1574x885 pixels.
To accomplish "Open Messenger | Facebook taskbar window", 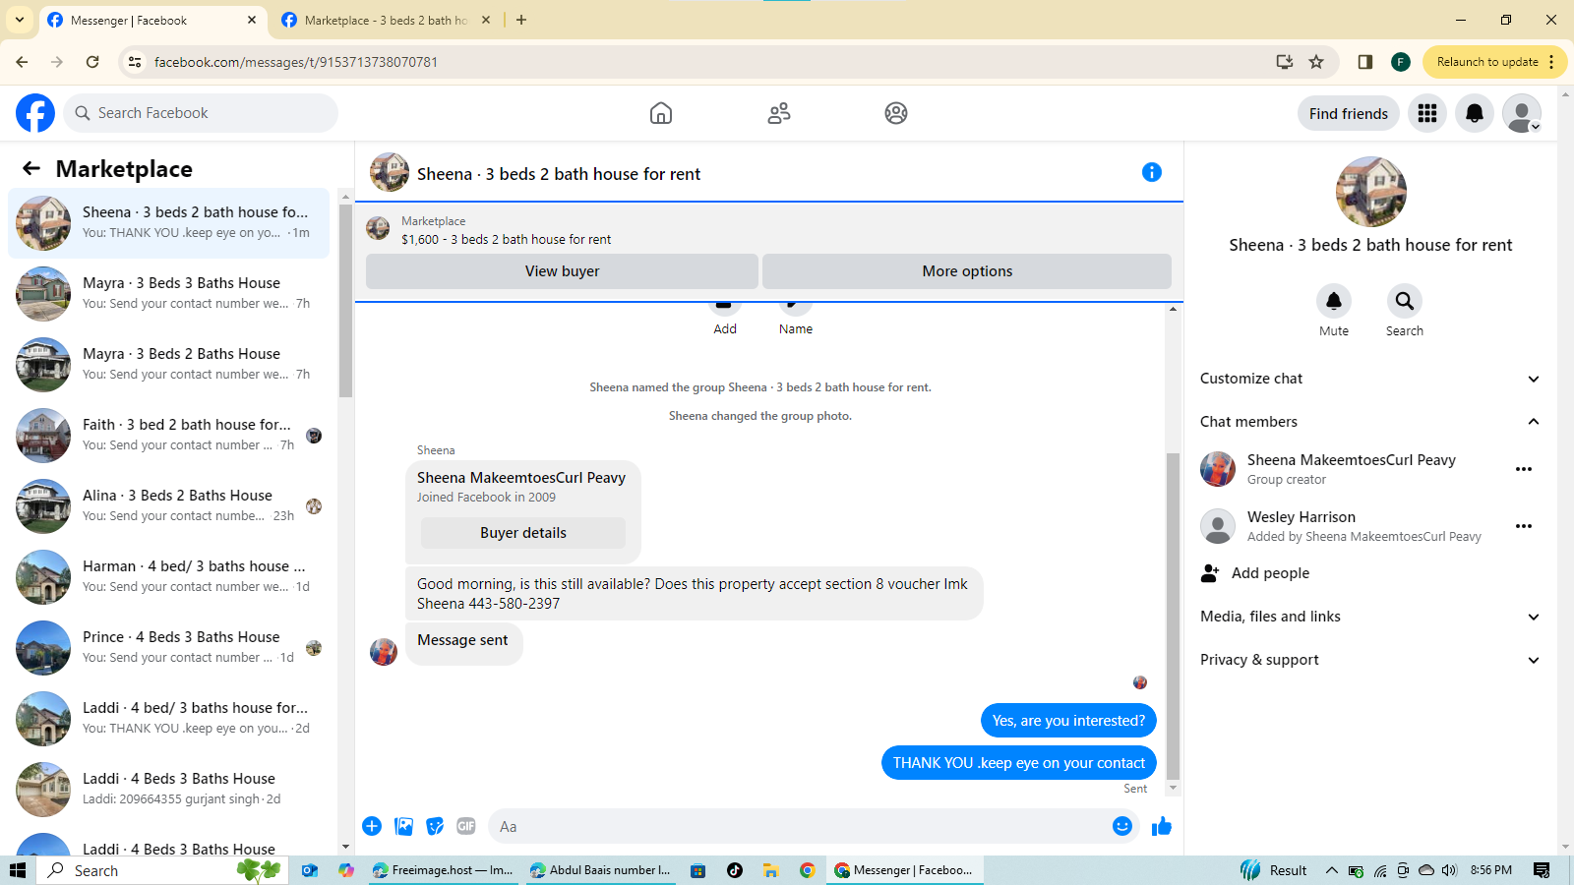I will pos(904,870).
